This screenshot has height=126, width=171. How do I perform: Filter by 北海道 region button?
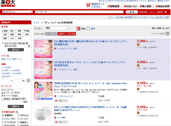click(x=5, y=31)
